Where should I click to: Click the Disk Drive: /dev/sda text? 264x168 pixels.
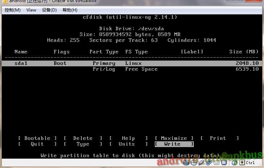coord(132,29)
